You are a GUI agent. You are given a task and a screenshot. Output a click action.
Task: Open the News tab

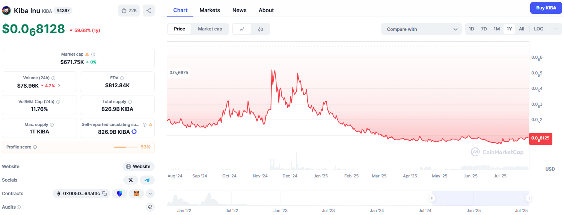pyautogui.click(x=240, y=10)
